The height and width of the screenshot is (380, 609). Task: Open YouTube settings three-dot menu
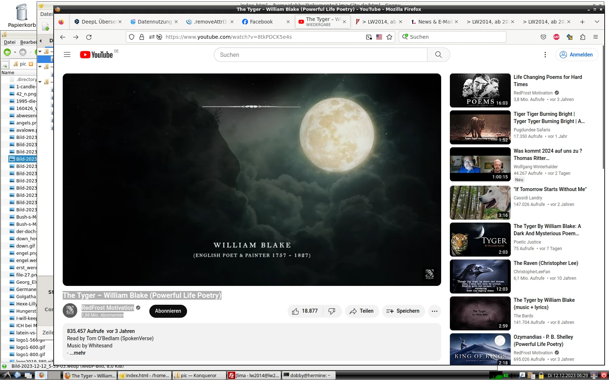click(545, 55)
